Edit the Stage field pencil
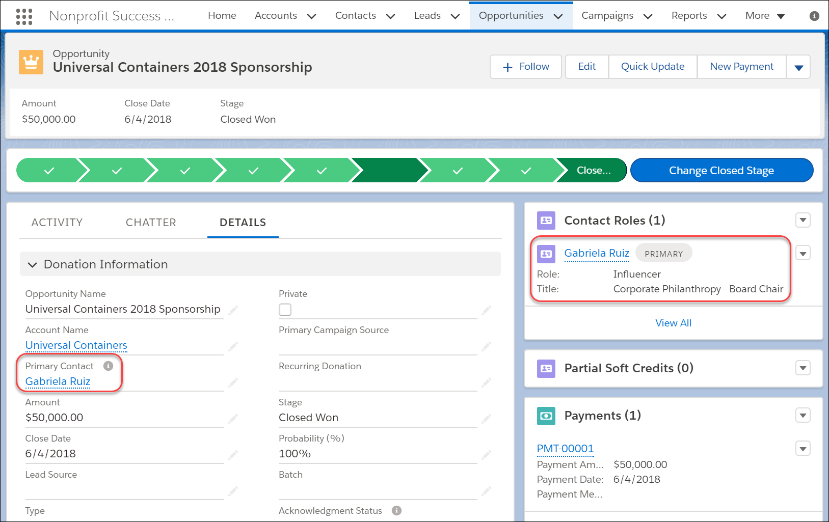This screenshot has width=829, height=522. (x=487, y=419)
